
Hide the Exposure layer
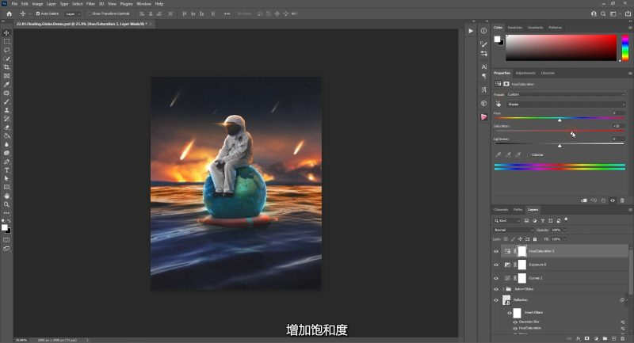pyautogui.click(x=496, y=265)
